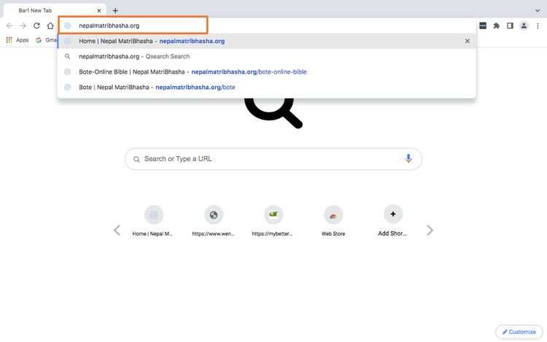
Task: Click the Home icon in toolbar
Action: coord(50,26)
